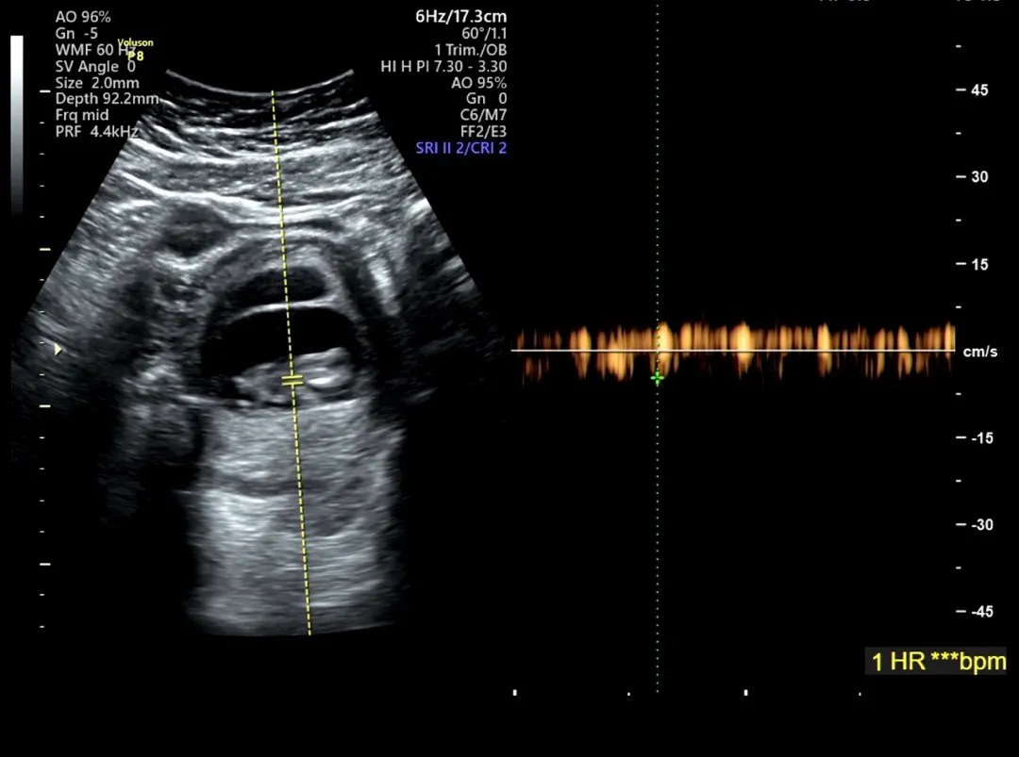Click the 'Size 2.0mm' parameter
Image resolution: width=1019 pixels, height=757 pixels.
(x=97, y=83)
